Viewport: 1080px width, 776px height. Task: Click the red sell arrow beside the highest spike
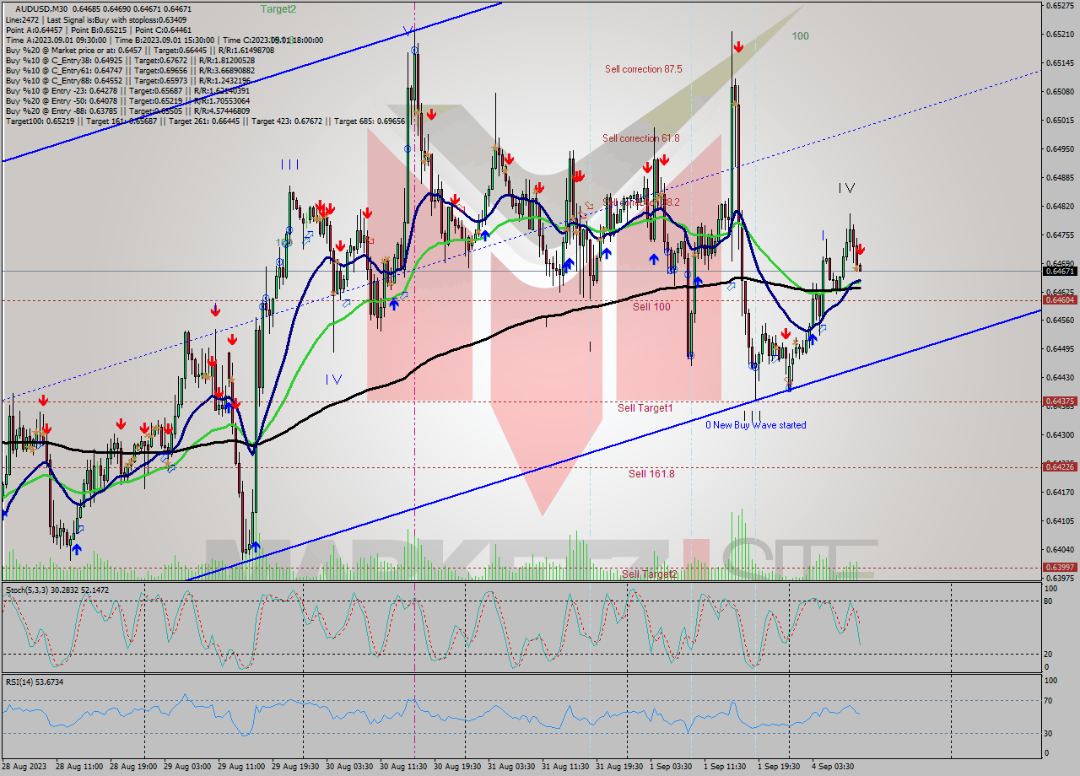[x=738, y=47]
